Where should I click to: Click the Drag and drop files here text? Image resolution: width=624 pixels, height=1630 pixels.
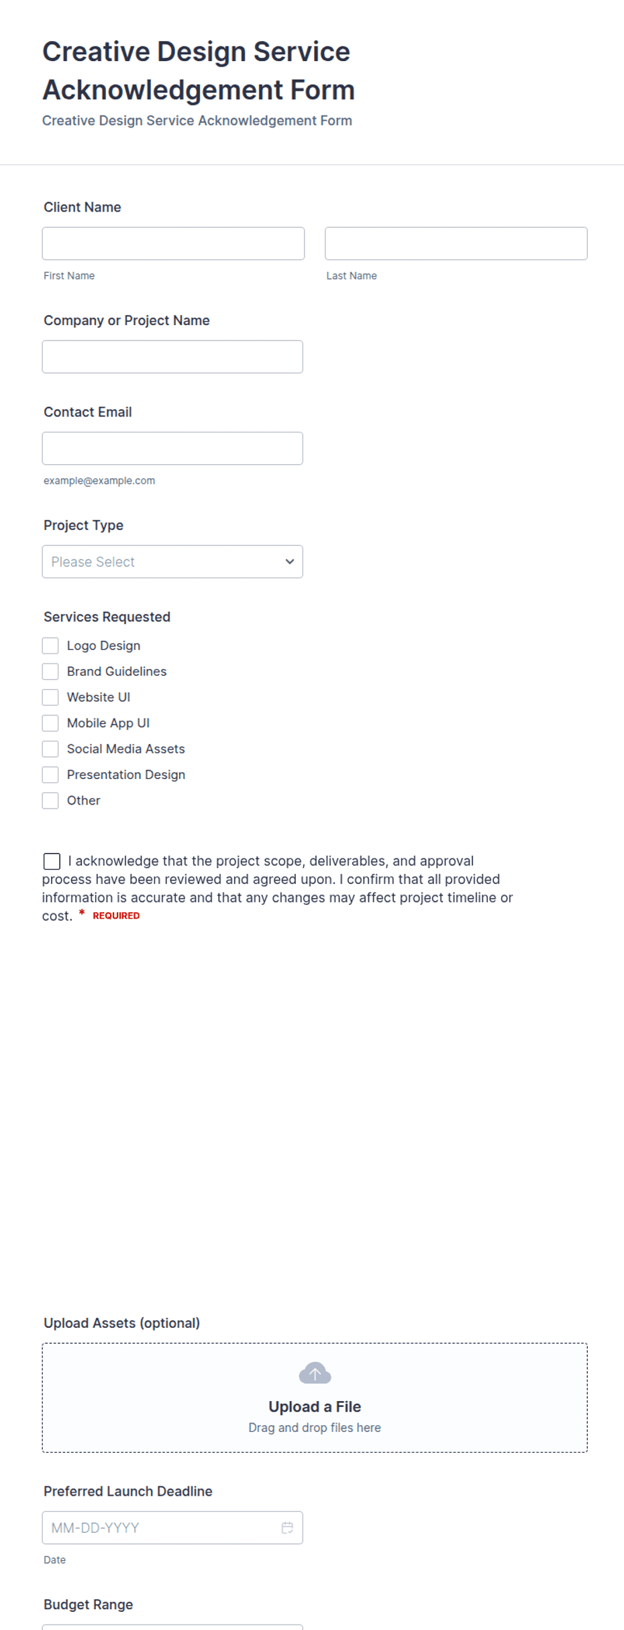(x=315, y=1427)
